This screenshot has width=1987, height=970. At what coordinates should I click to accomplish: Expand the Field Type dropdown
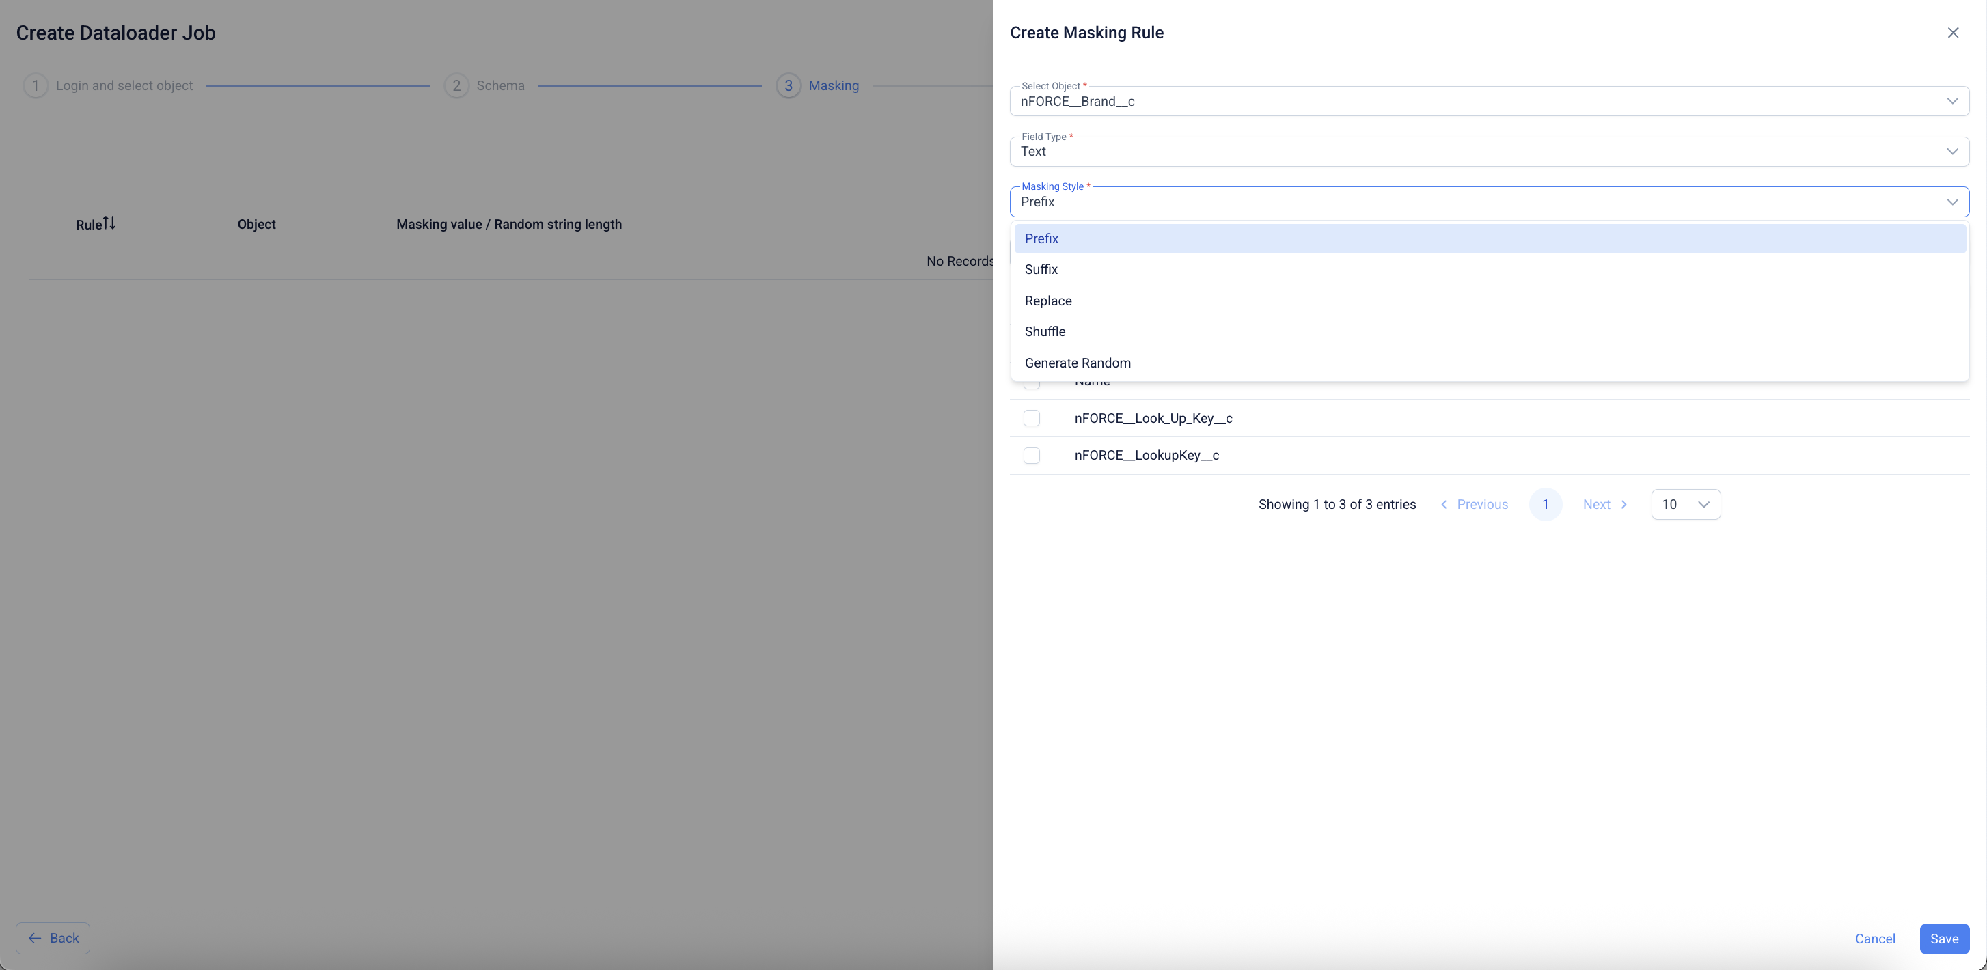(x=1489, y=151)
